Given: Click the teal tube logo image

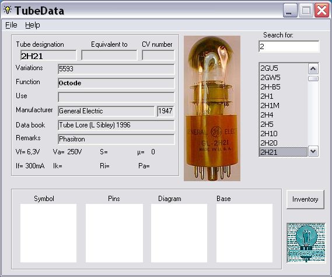Looking at the screenshot, I should [306, 243].
